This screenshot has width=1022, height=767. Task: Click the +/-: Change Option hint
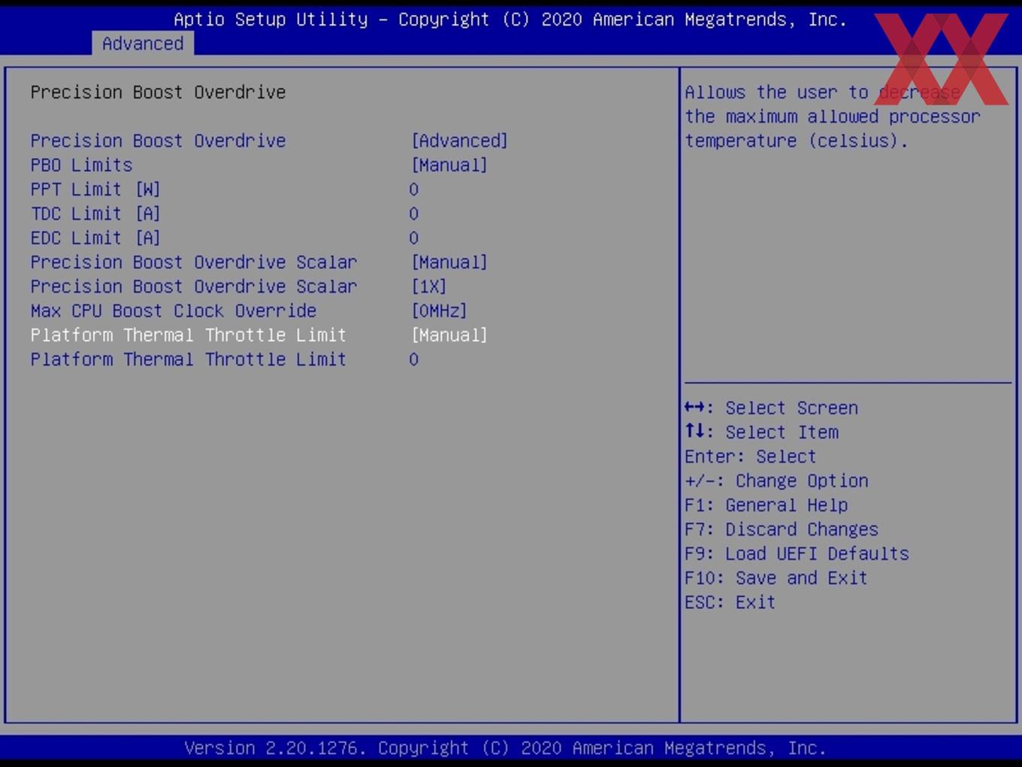[776, 481]
